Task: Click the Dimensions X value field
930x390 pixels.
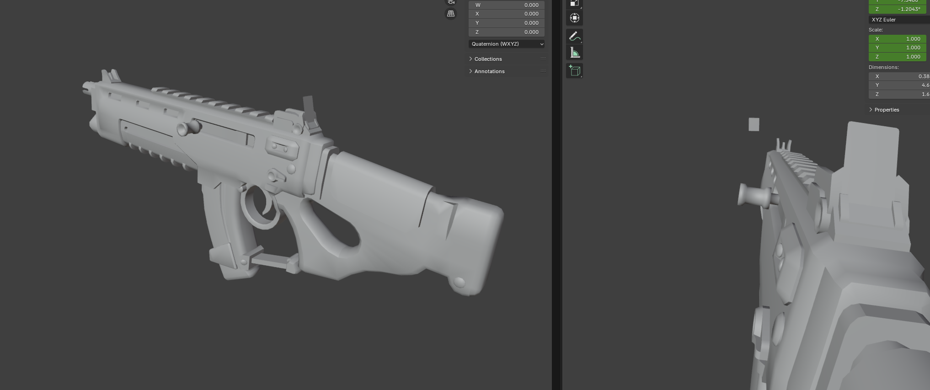Action: click(899, 76)
